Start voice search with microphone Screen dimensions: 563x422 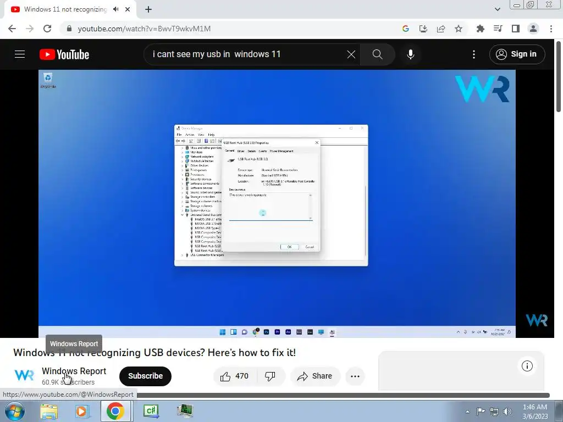click(x=411, y=54)
